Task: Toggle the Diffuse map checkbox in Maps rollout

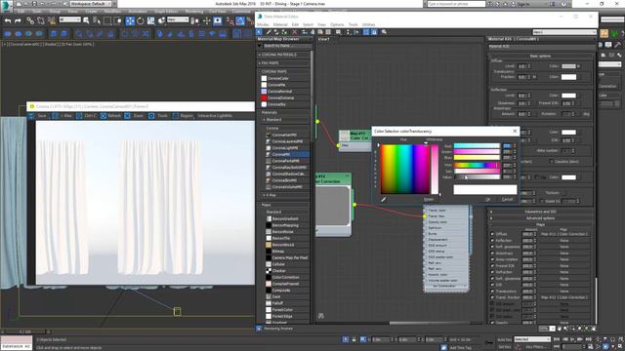Action: [x=492, y=234]
